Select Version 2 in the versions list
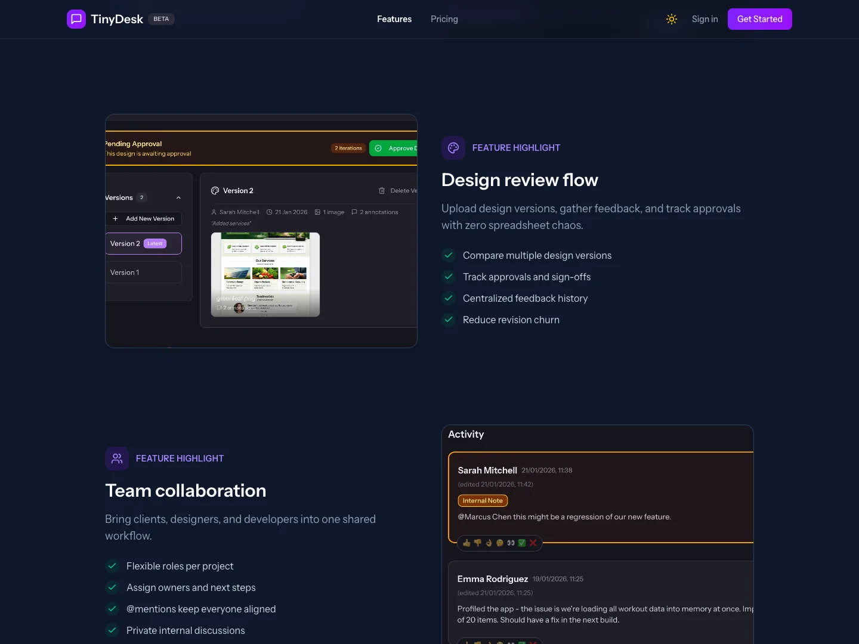 tap(143, 243)
